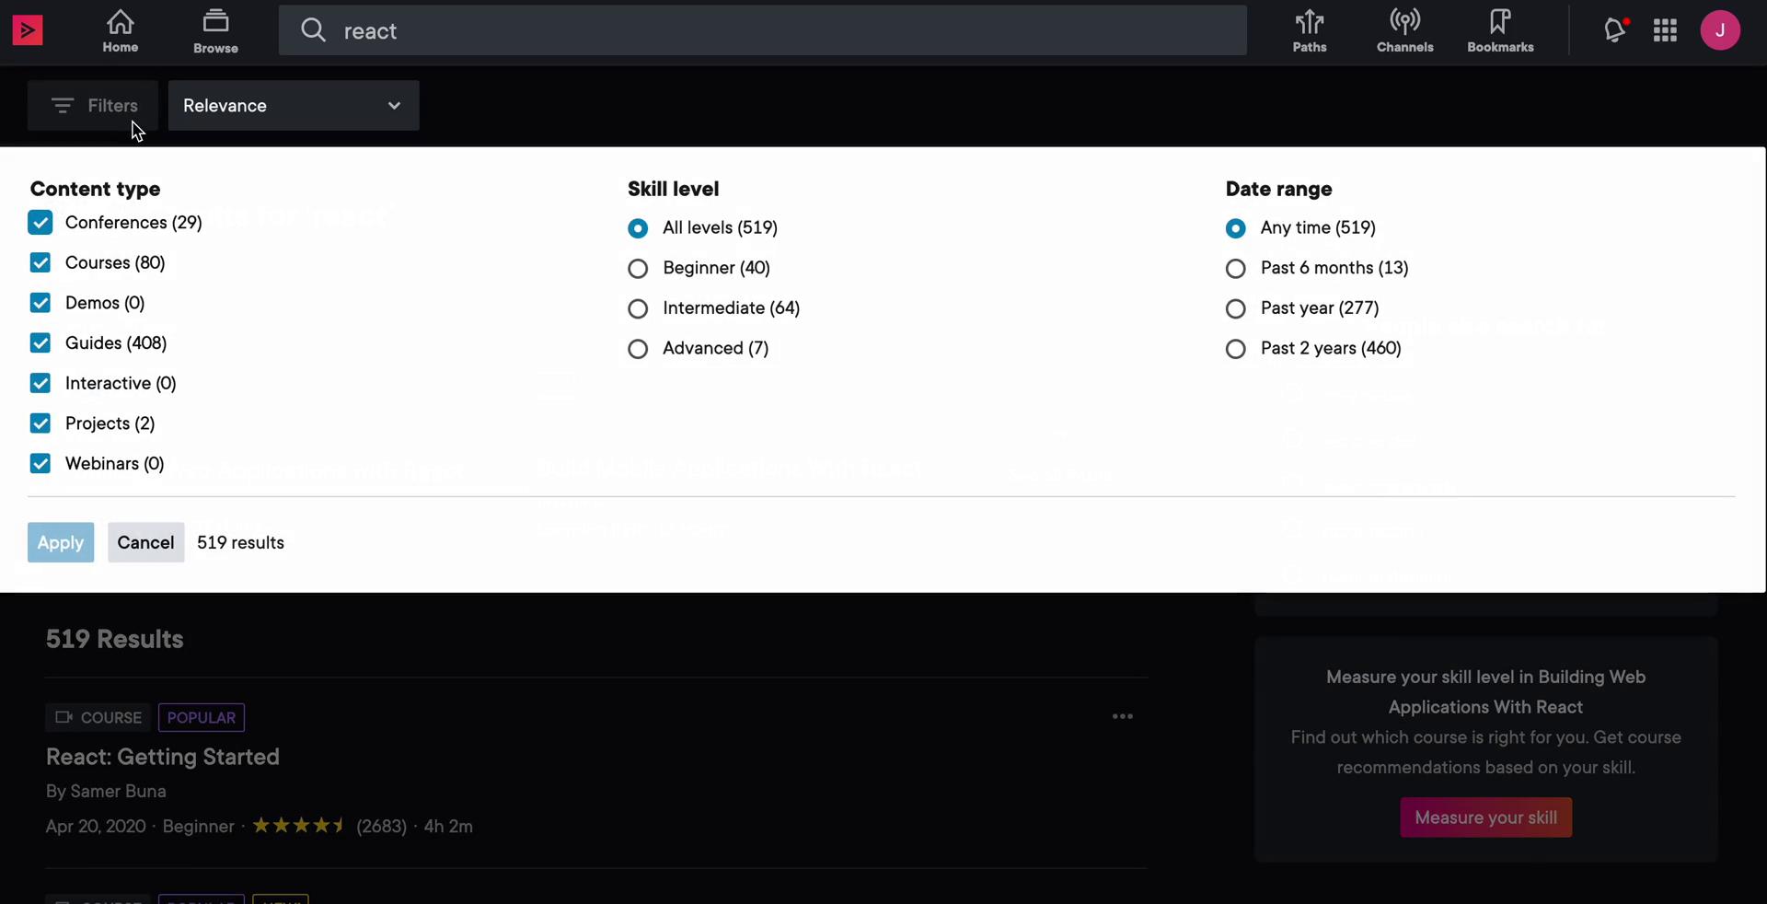Open the Relevance sort dropdown
1767x904 pixels.
pos(294,106)
